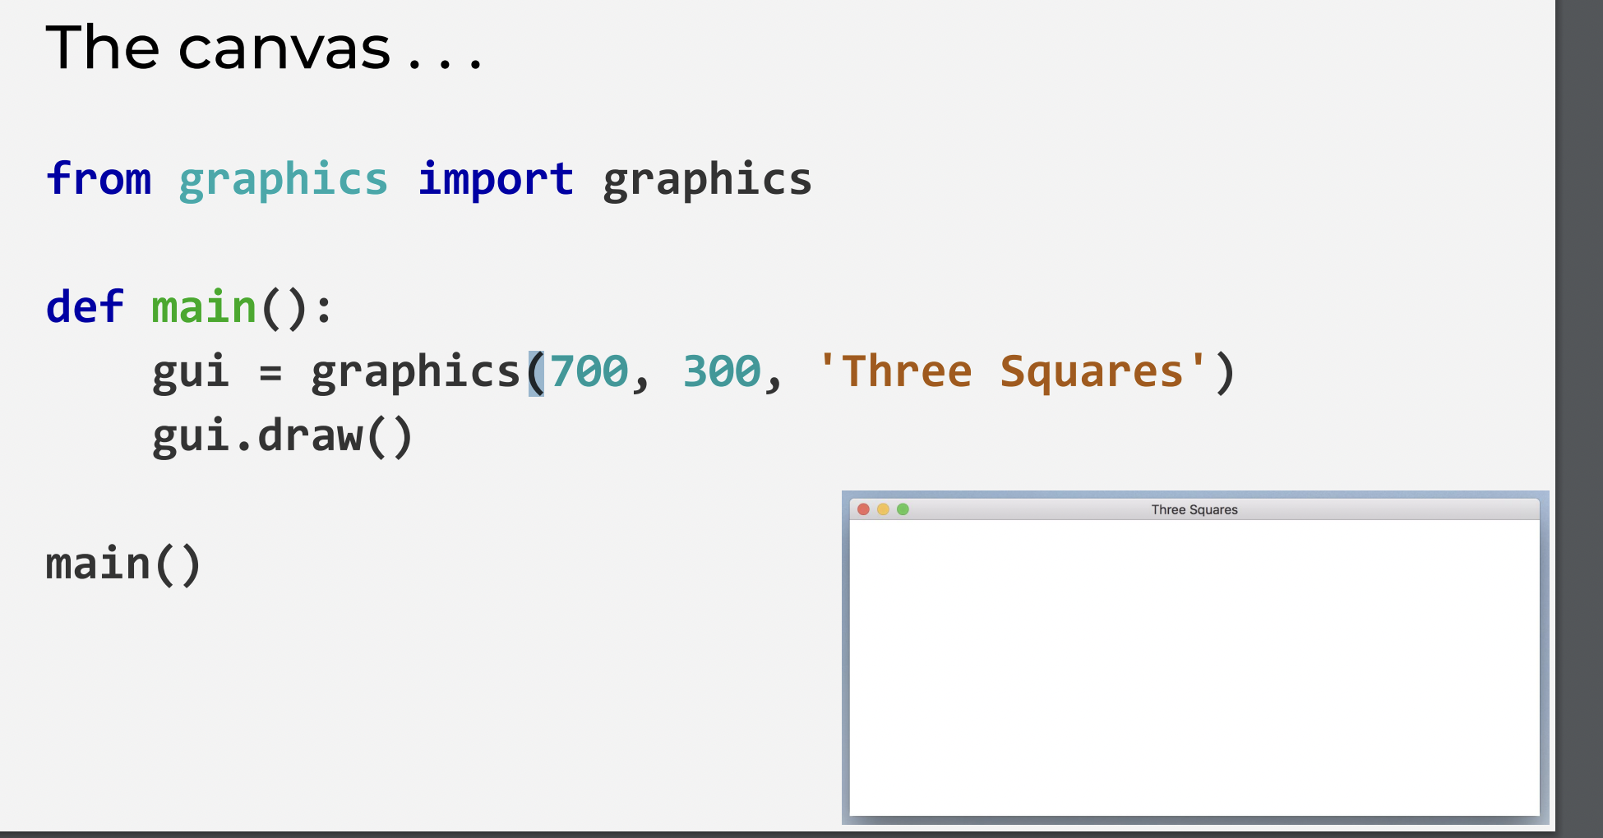Screen dimensions: 1603x838
Task: Click the 'import' keyword
Action: click(496, 181)
